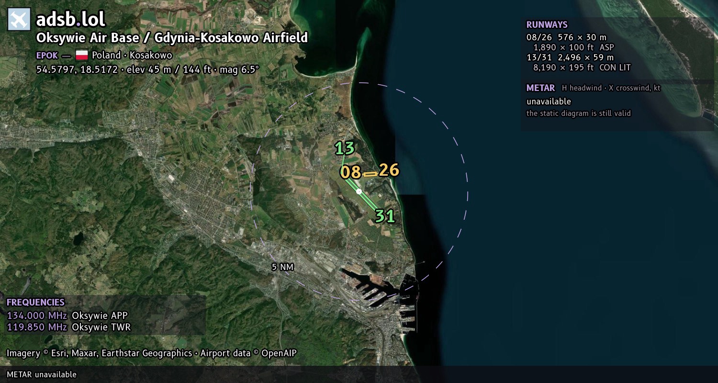Click the METAR panel header label
The image size is (718, 383).
tap(540, 88)
